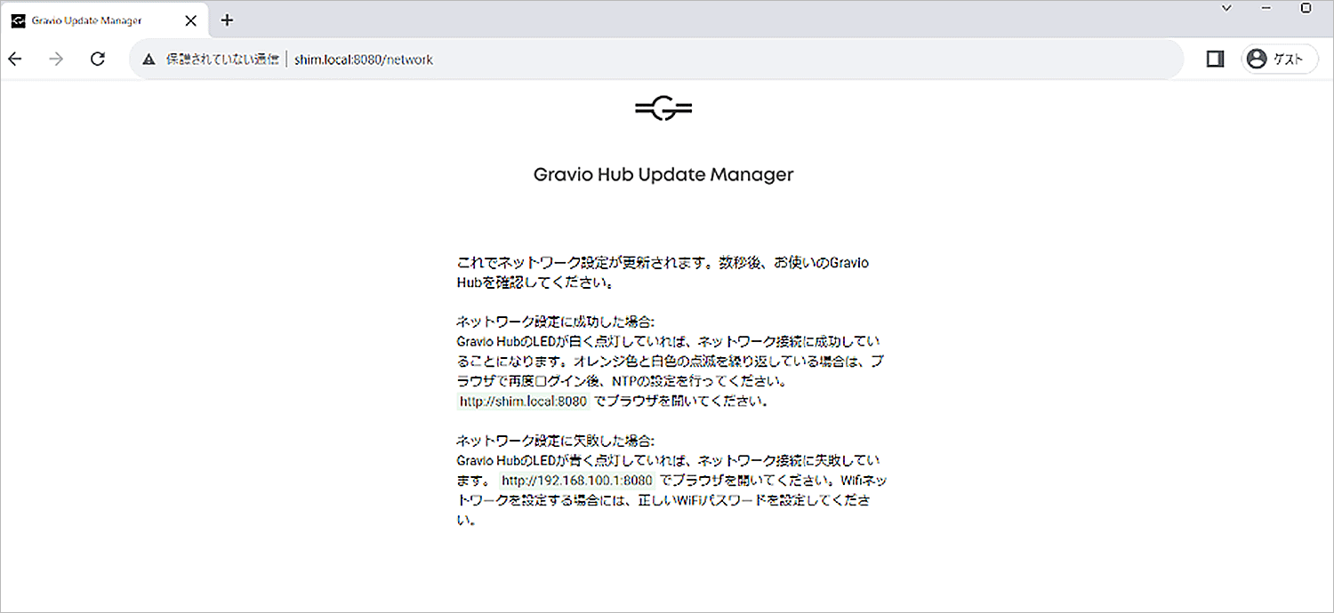Click the ネットワーク設定に失敗した場合 heading
Viewport: 1334px width, 613px height.
click(555, 441)
